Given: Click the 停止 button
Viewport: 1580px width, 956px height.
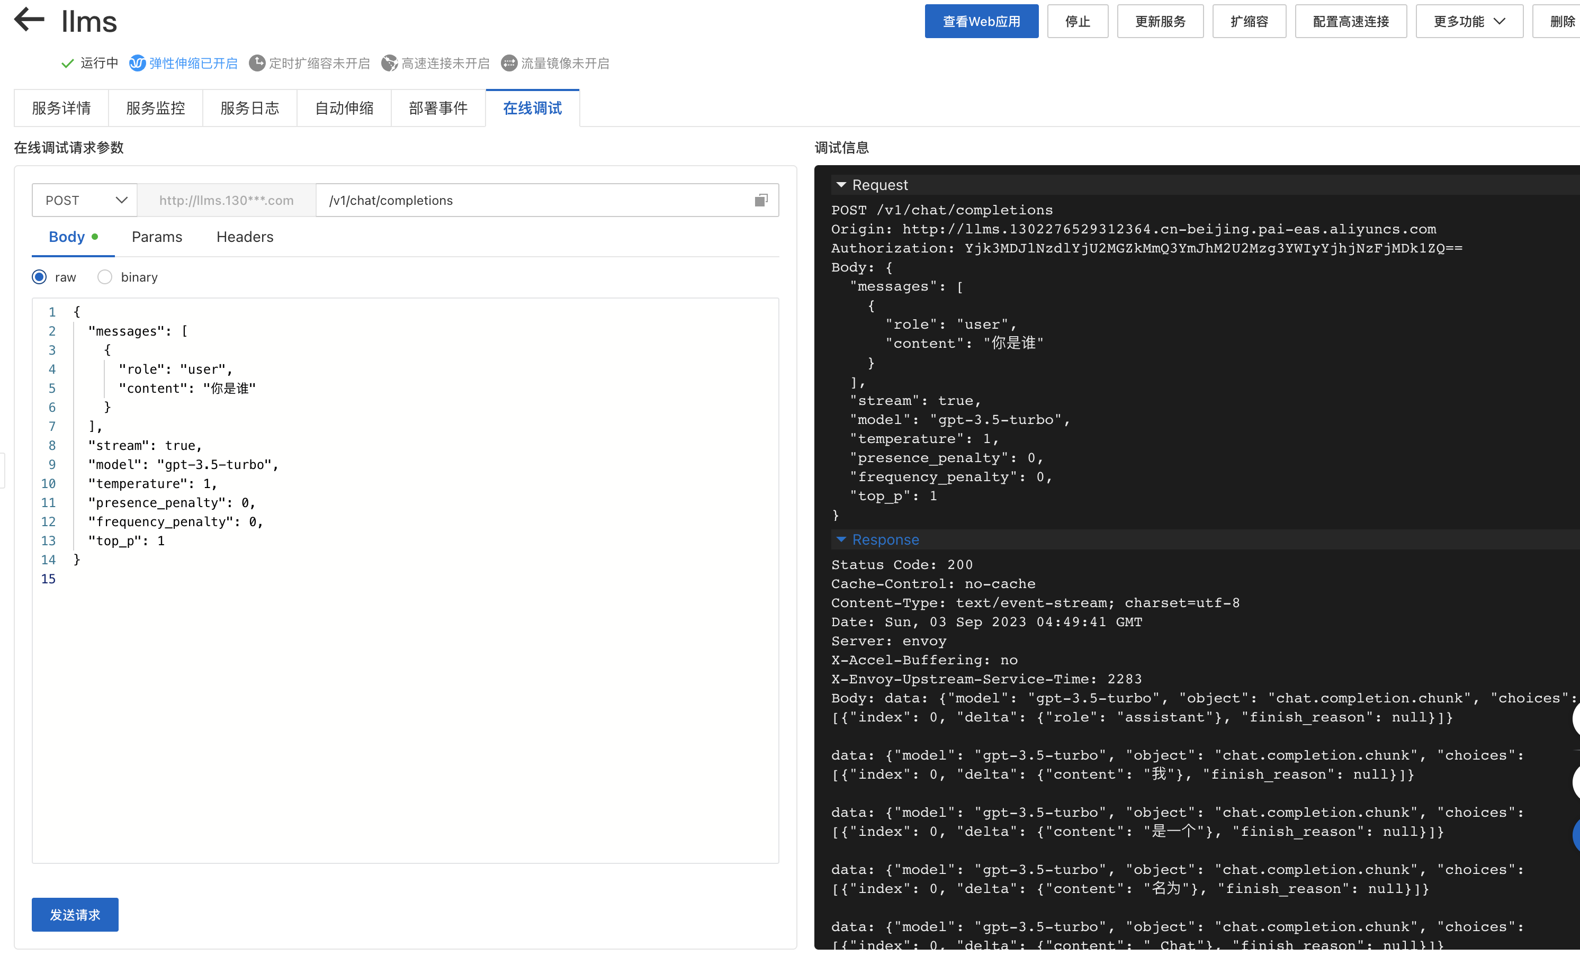Looking at the screenshot, I should click(1078, 21).
